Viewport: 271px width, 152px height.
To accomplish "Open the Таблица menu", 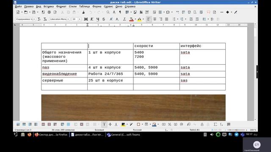I will click(x=84, y=6).
